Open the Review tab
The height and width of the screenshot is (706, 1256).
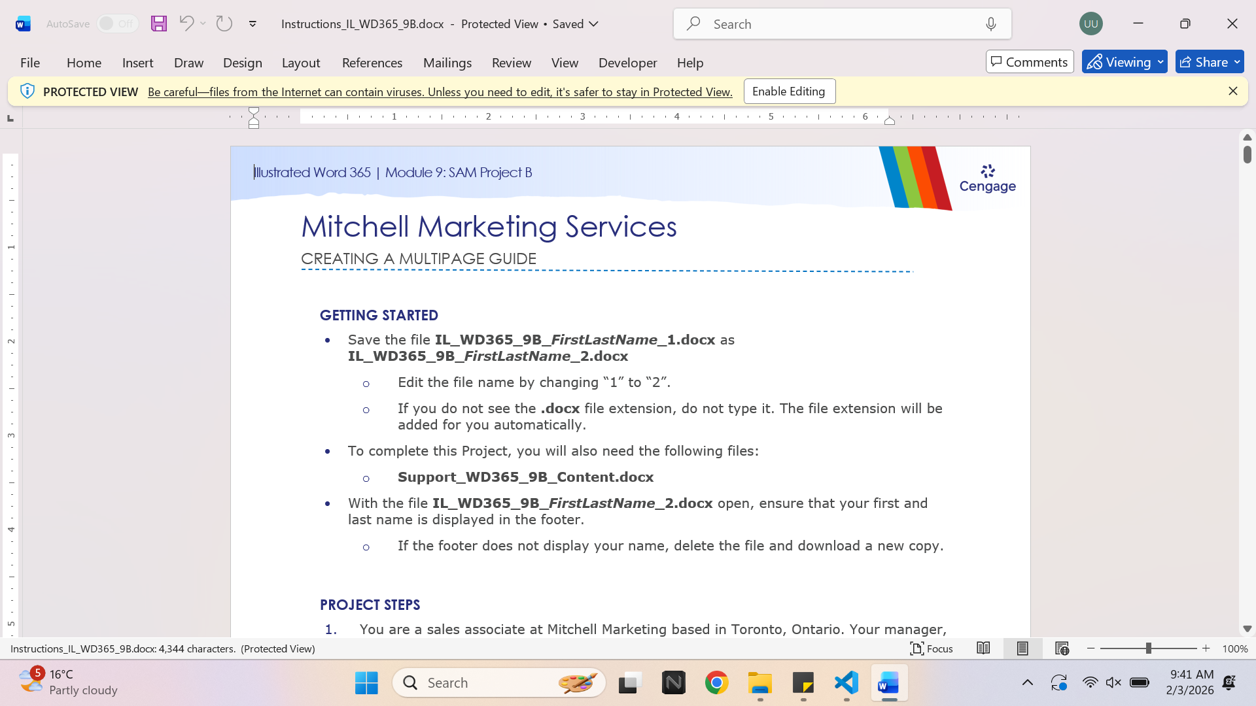[512, 63]
